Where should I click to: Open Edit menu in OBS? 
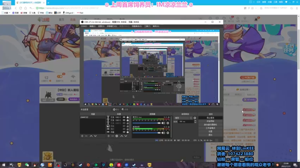click(x=92, y=26)
